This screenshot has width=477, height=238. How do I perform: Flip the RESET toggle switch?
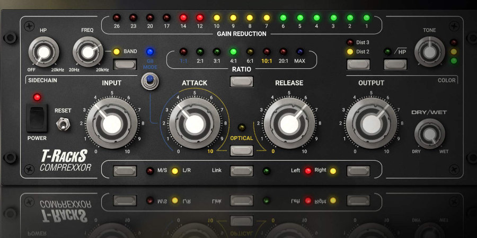(63, 124)
